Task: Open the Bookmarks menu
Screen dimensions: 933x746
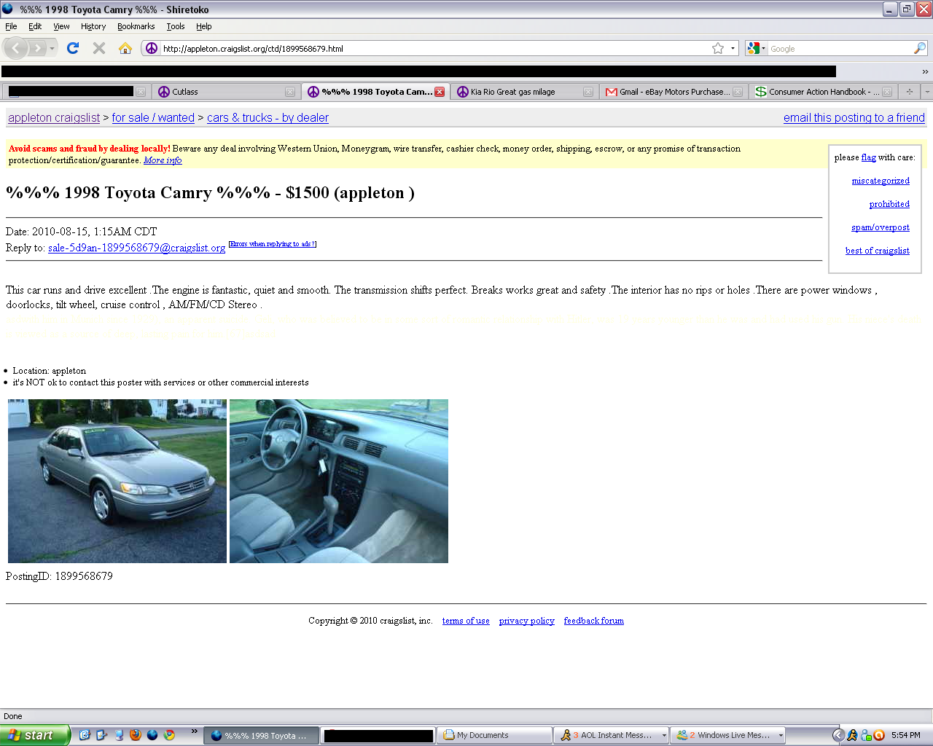Action: (136, 26)
